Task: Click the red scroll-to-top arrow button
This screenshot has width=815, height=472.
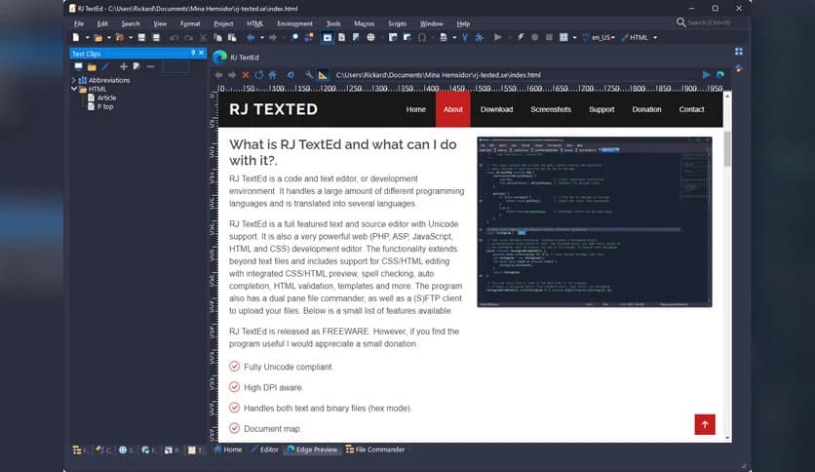Action: pos(705,424)
